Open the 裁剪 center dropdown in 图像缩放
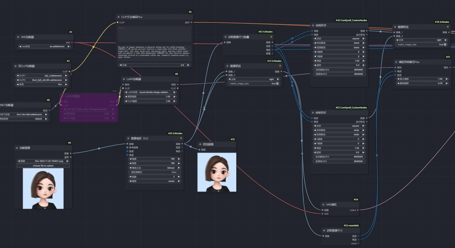The height and width of the screenshot is (248, 455). pyautogui.click(x=154, y=181)
